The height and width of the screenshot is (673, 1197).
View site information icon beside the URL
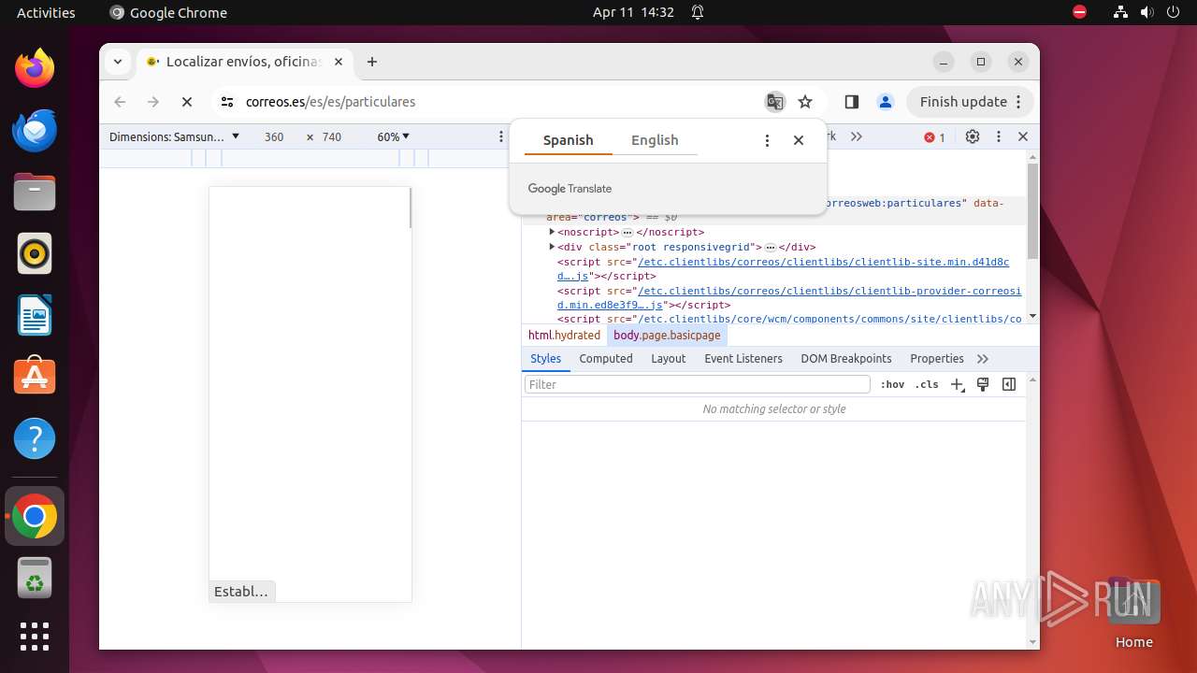(227, 102)
